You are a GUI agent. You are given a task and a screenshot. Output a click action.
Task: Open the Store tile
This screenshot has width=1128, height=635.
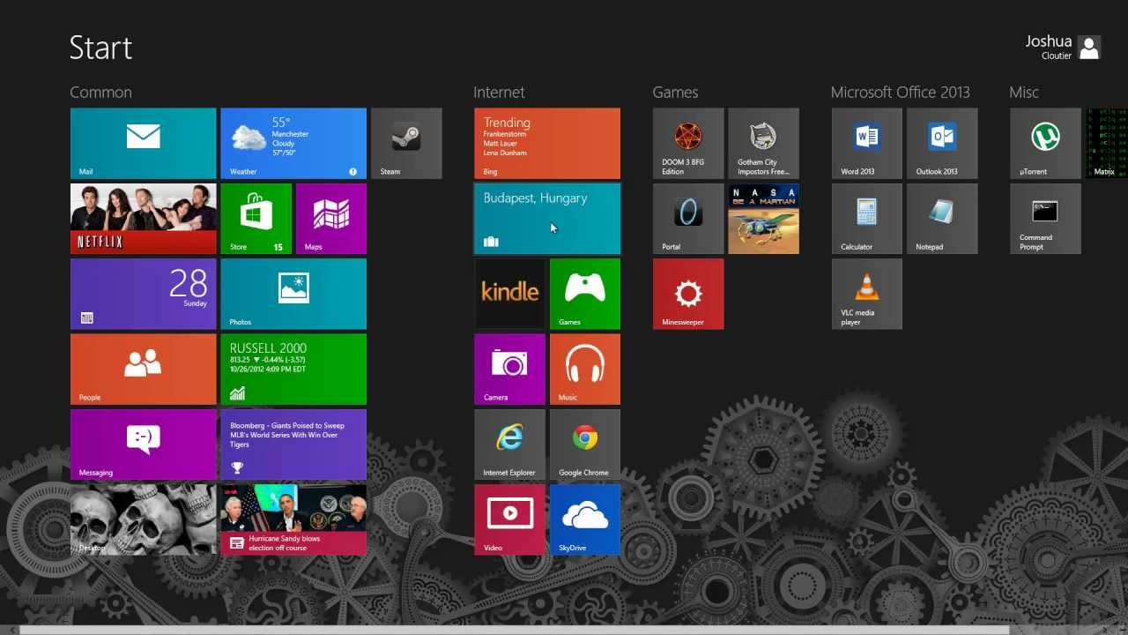point(256,219)
